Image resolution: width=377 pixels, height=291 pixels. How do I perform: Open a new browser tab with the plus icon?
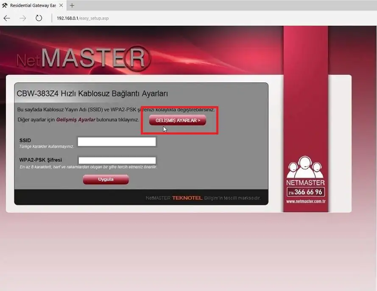(71, 6)
